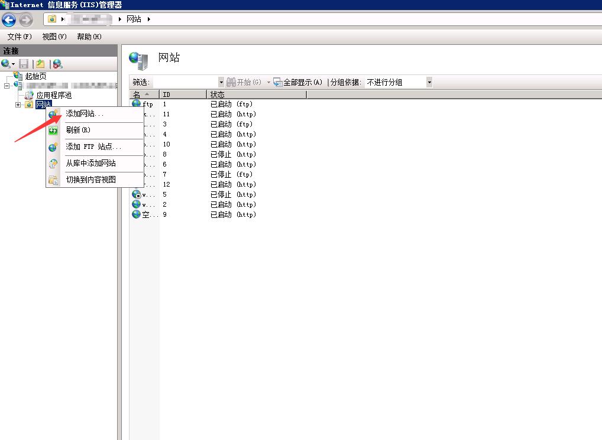Expand the address bar arrow after 网站
602x440 pixels.
(x=149, y=19)
